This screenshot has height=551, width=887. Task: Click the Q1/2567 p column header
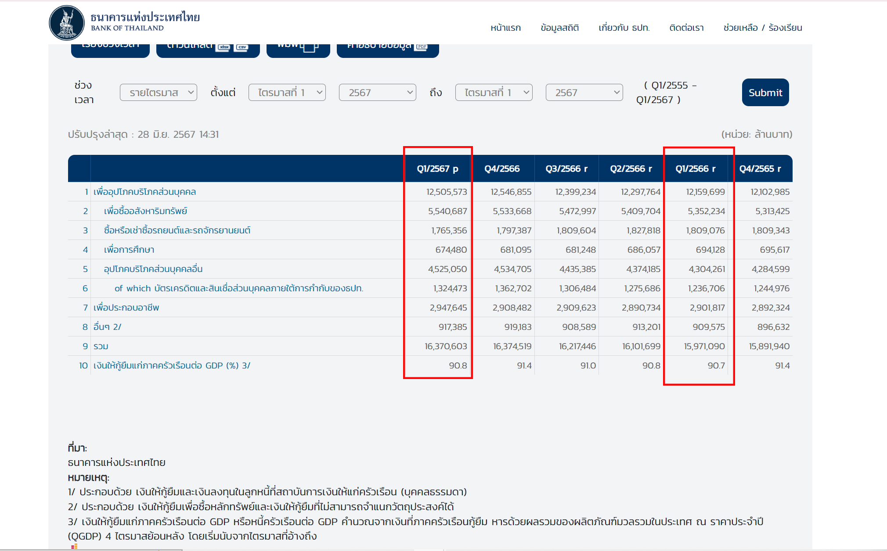[437, 169]
